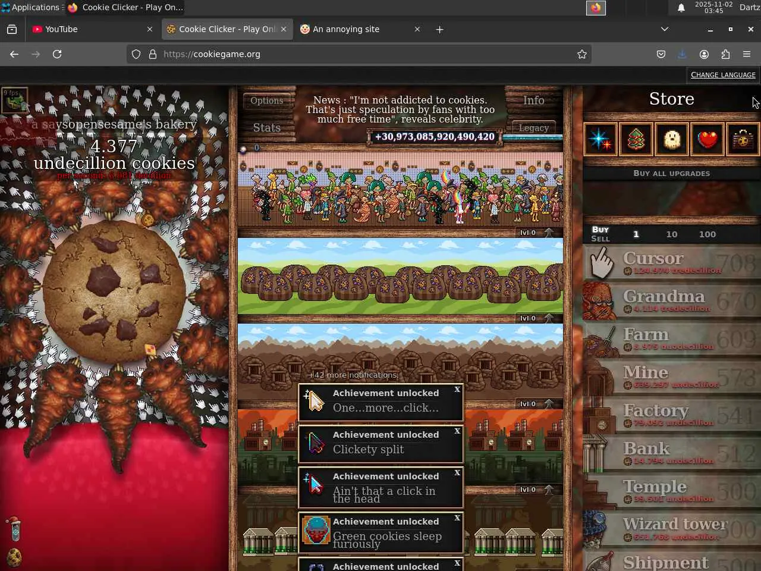The width and height of the screenshot is (761, 571).
Task: Buy the cookie briefcase upgrade
Action: (743, 139)
